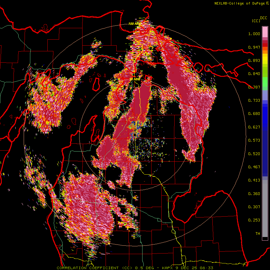The height and width of the screenshot is (270, 270).
Task: Select the 0.893 legend value
Action: 254,60
